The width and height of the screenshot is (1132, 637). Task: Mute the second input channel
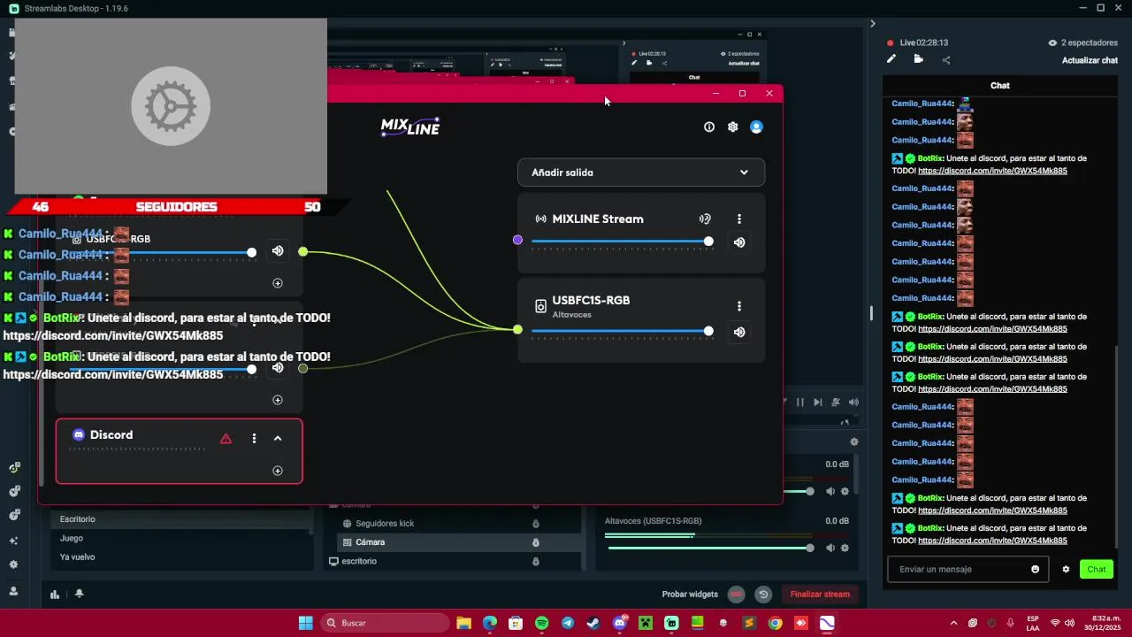click(x=278, y=367)
